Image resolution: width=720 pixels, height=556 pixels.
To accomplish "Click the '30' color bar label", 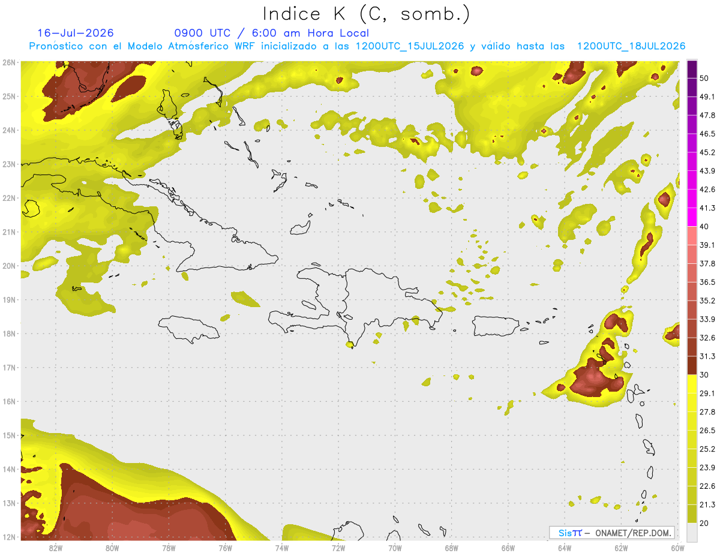I will [704, 375].
